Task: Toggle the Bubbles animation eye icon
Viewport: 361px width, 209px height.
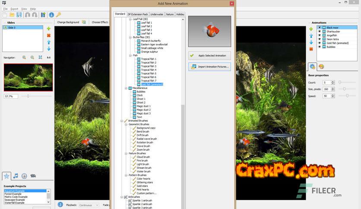Action: (320, 47)
